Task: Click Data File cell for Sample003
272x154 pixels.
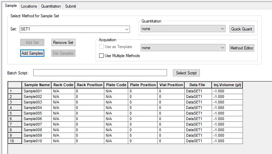Action: point(198,102)
